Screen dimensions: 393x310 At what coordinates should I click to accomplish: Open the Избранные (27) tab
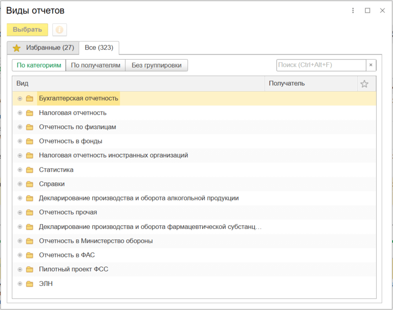click(43, 48)
